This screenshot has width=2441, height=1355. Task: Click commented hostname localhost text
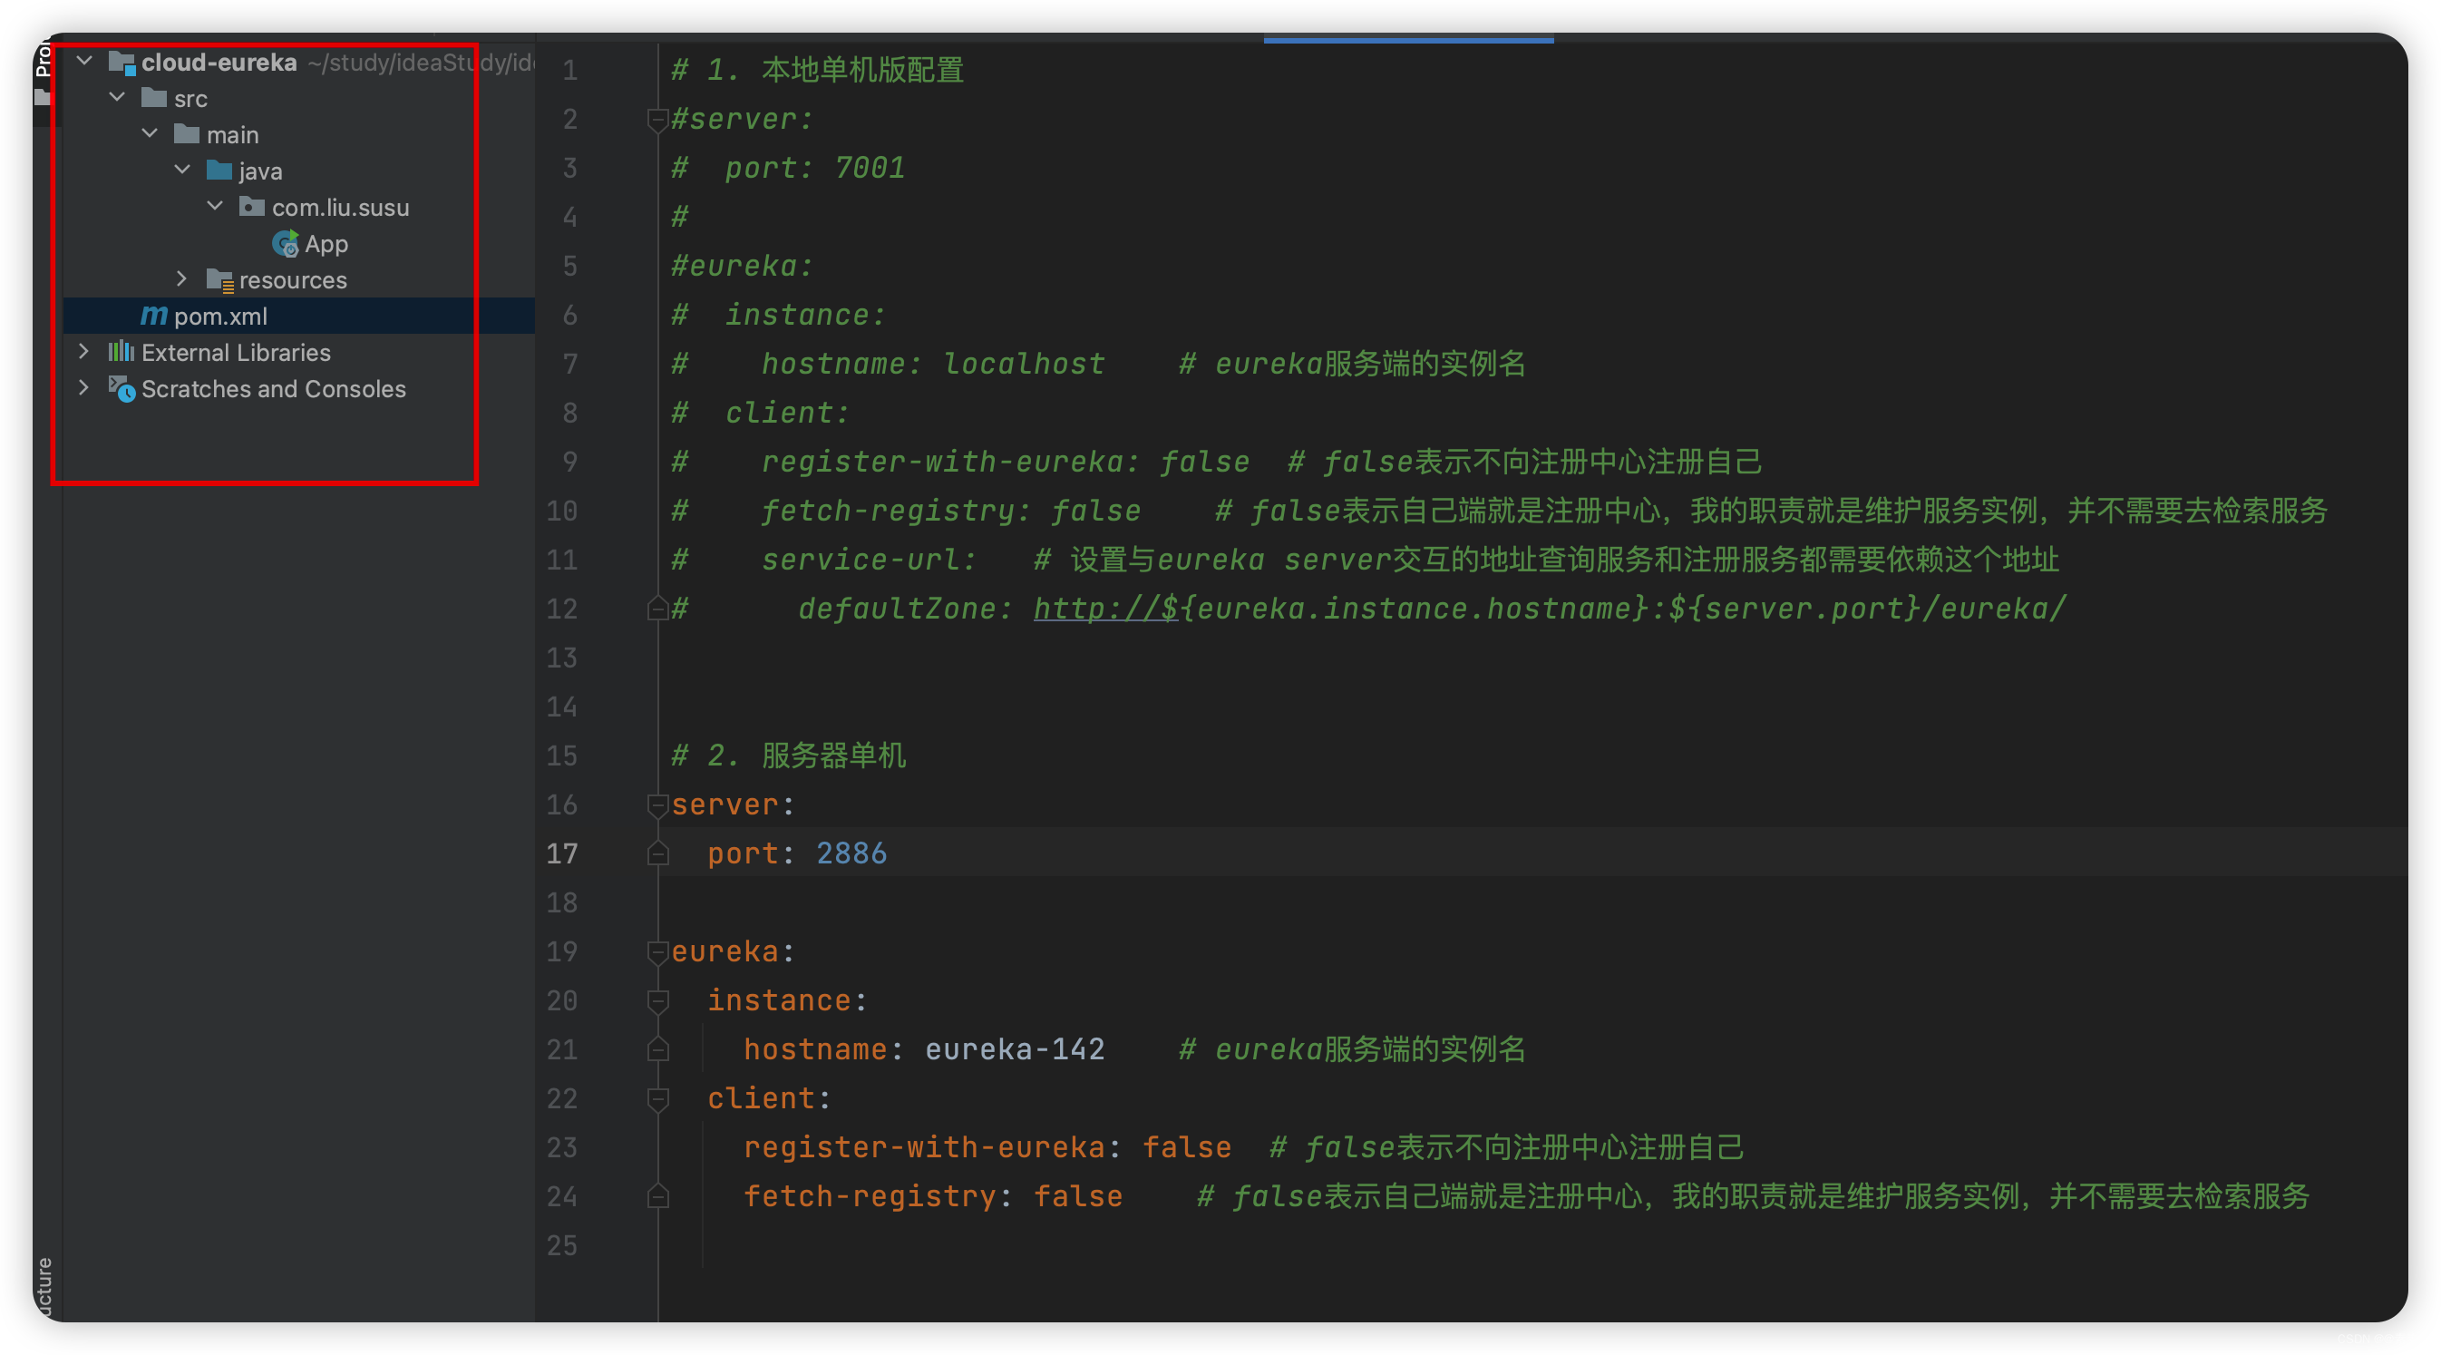(932, 364)
